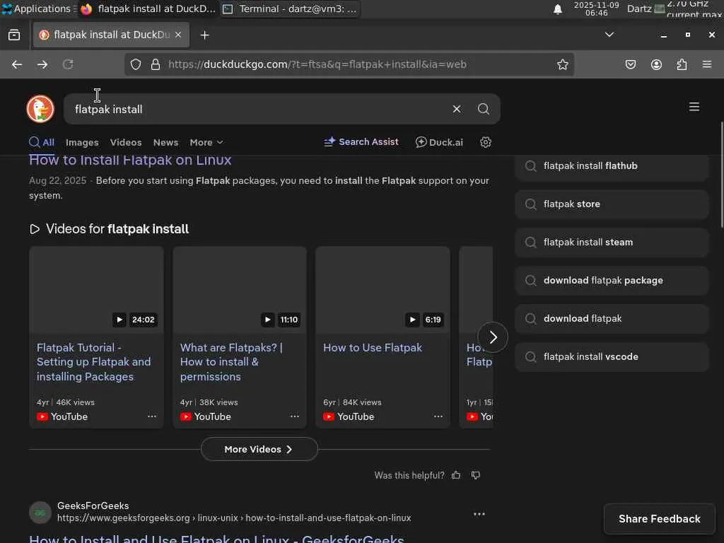Open DuckDuckGo side hamburger menu
This screenshot has width=724, height=543.
point(694,107)
